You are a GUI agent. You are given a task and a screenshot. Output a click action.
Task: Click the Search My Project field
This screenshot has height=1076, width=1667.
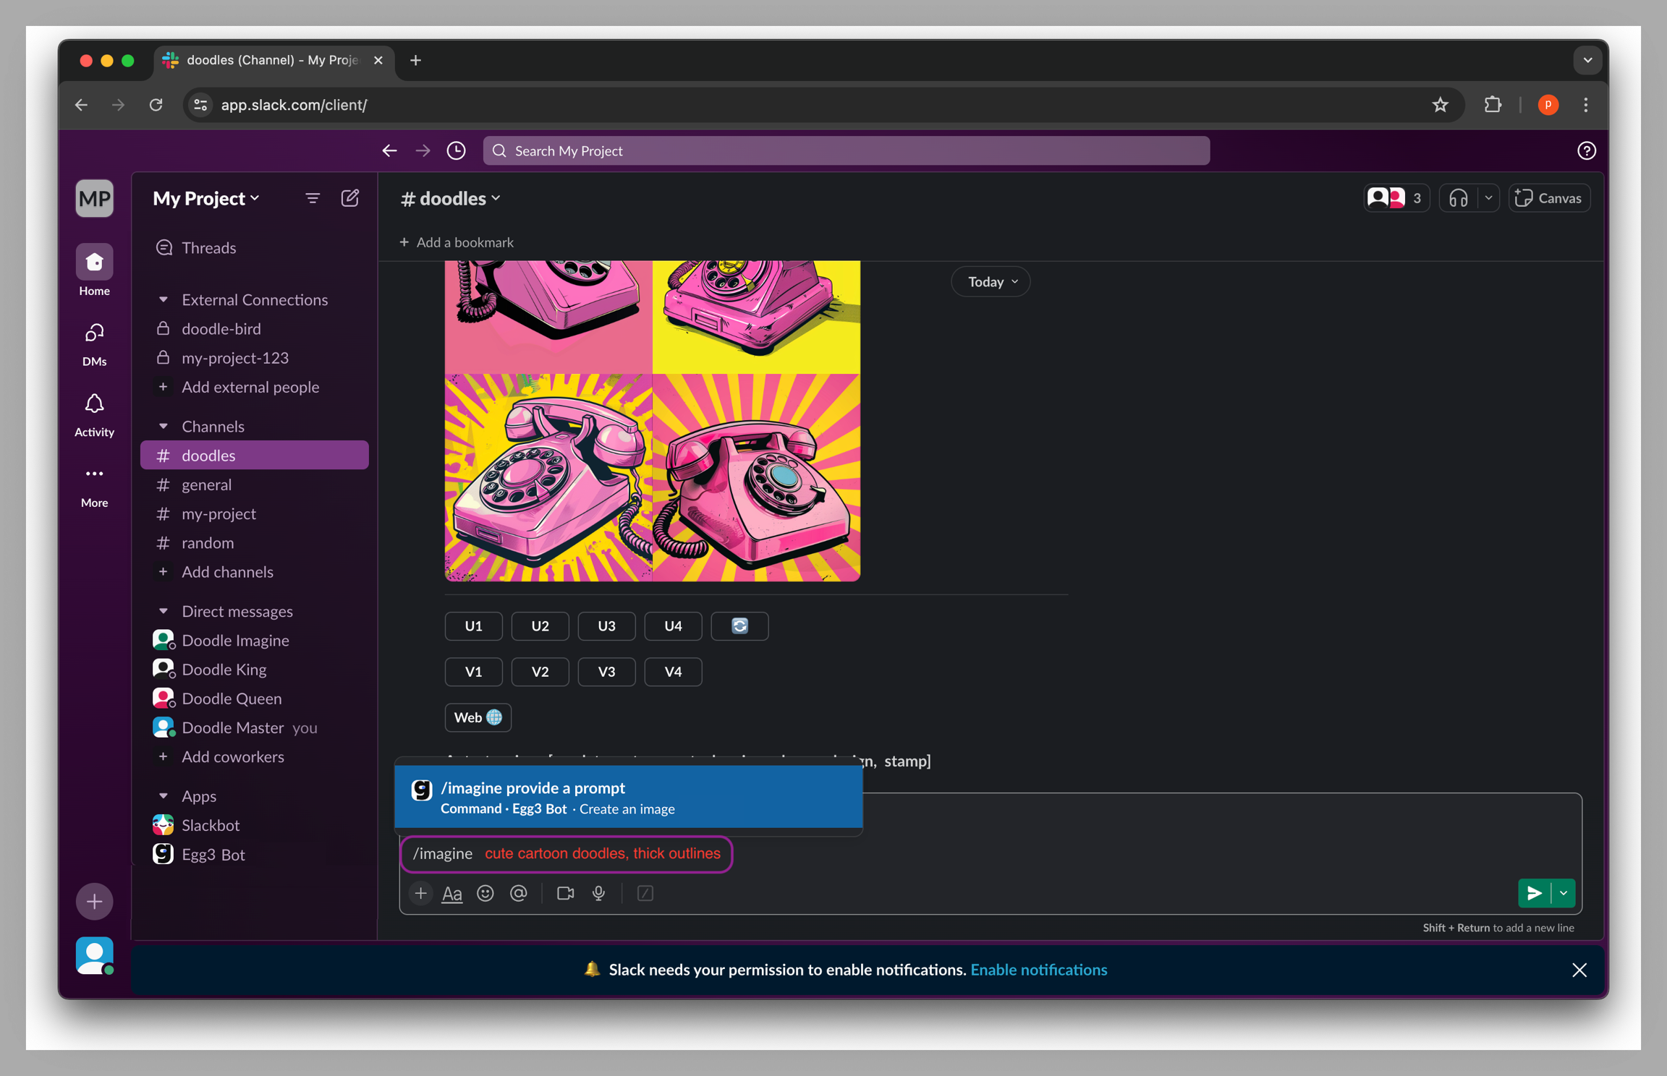pos(847,150)
